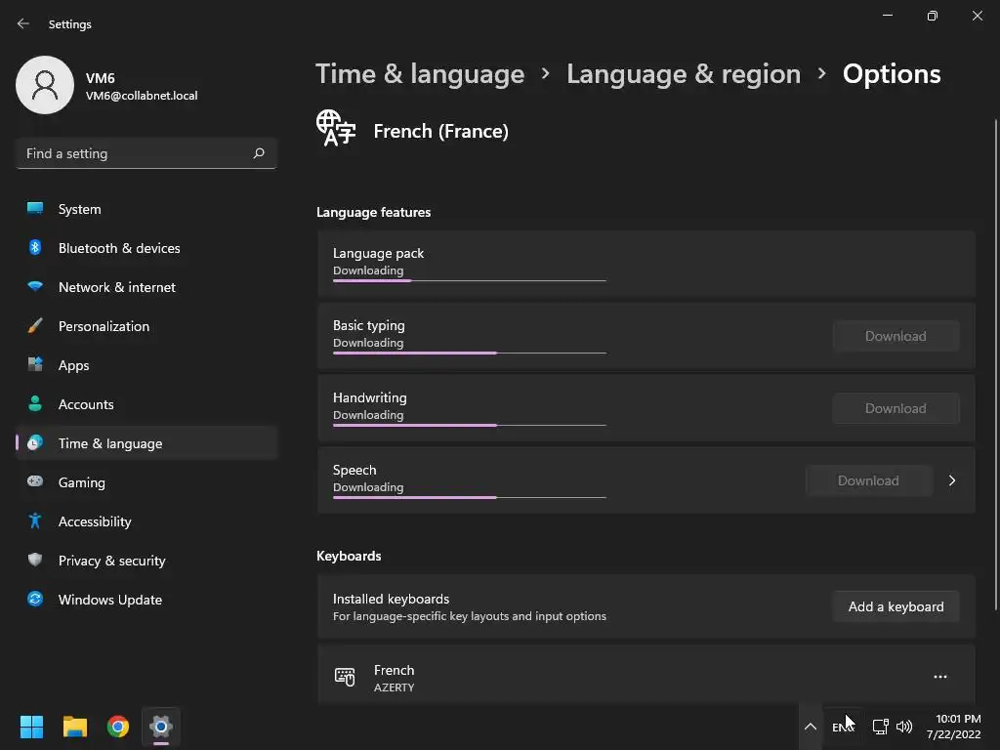The image size is (1000, 750).
Task: Show hidden icons in system tray
Action: (810, 727)
